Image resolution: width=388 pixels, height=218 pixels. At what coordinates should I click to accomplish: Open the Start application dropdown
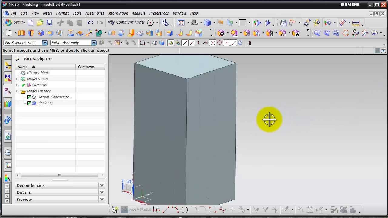(15, 22)
